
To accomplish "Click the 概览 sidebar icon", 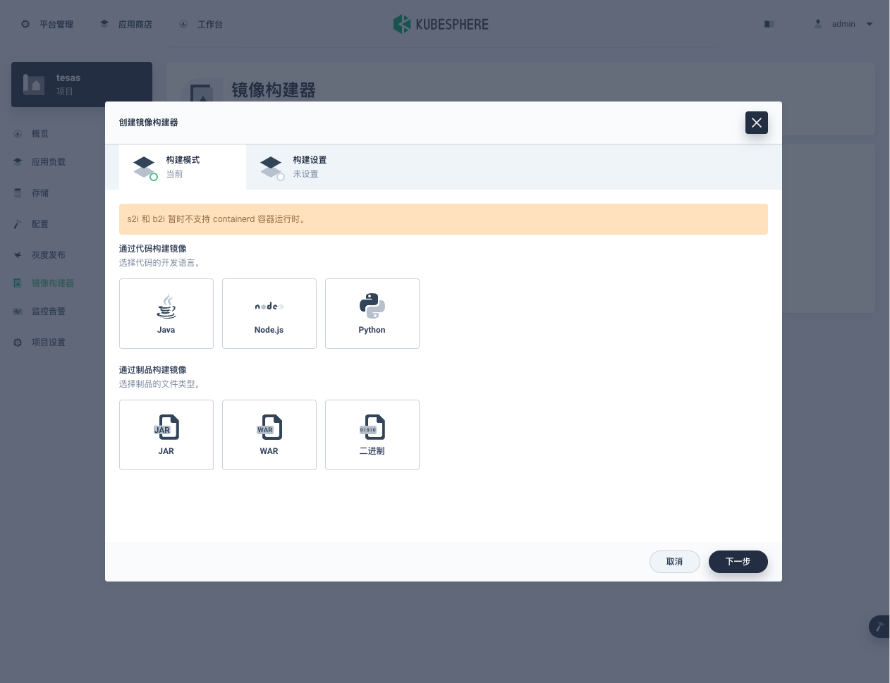I will (x=18, y=134).
